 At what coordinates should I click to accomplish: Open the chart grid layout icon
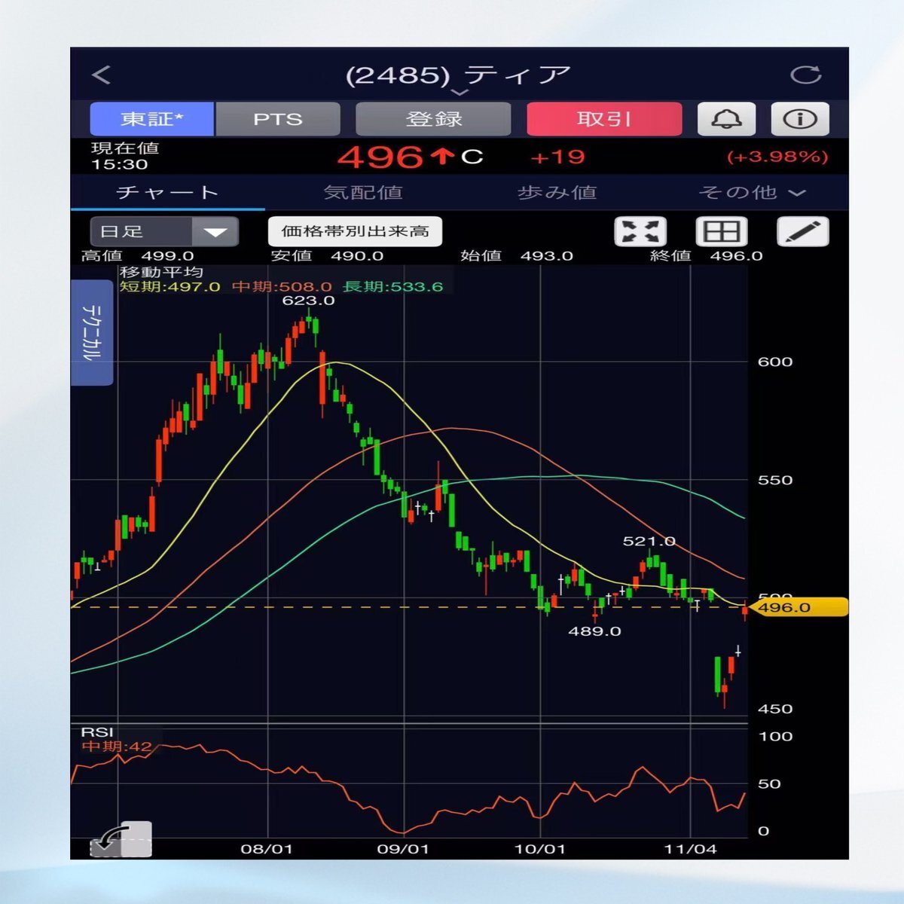721,231
